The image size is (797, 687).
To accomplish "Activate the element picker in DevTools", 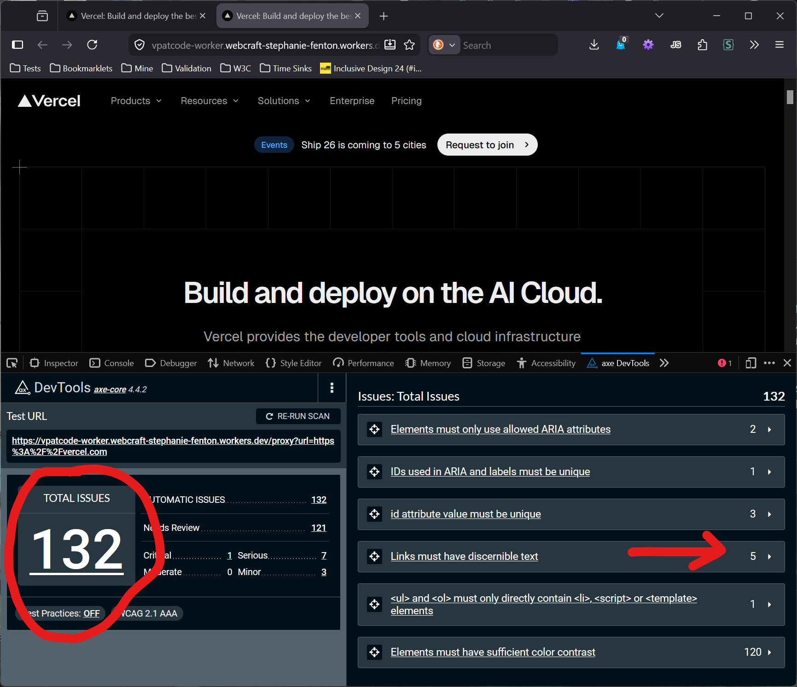I will coord(12,363).
